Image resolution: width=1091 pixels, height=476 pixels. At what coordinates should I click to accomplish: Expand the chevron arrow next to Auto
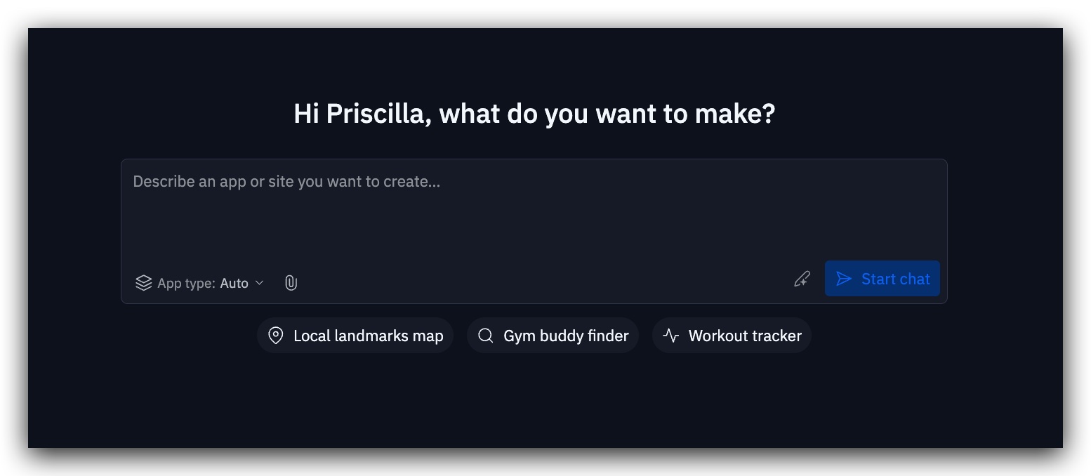[x=259, y=283]
